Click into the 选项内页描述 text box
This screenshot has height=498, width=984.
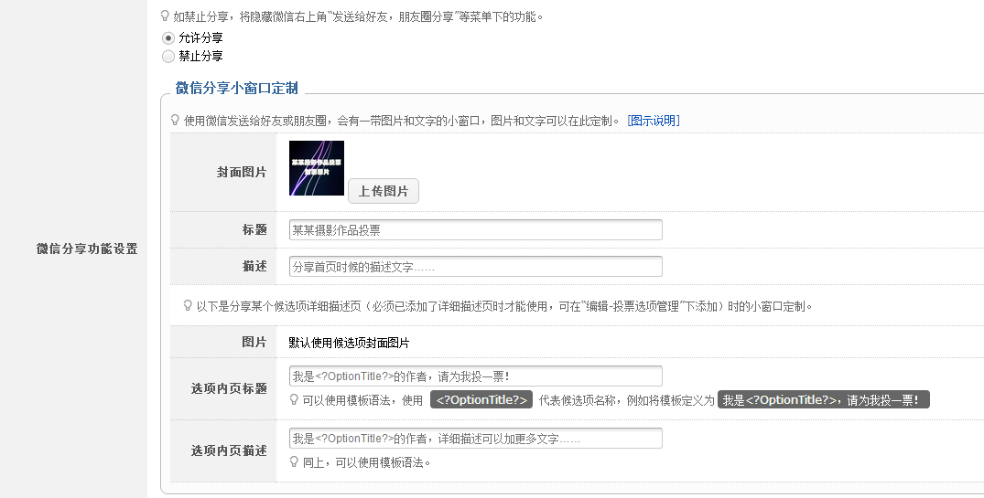coord(475,439)
